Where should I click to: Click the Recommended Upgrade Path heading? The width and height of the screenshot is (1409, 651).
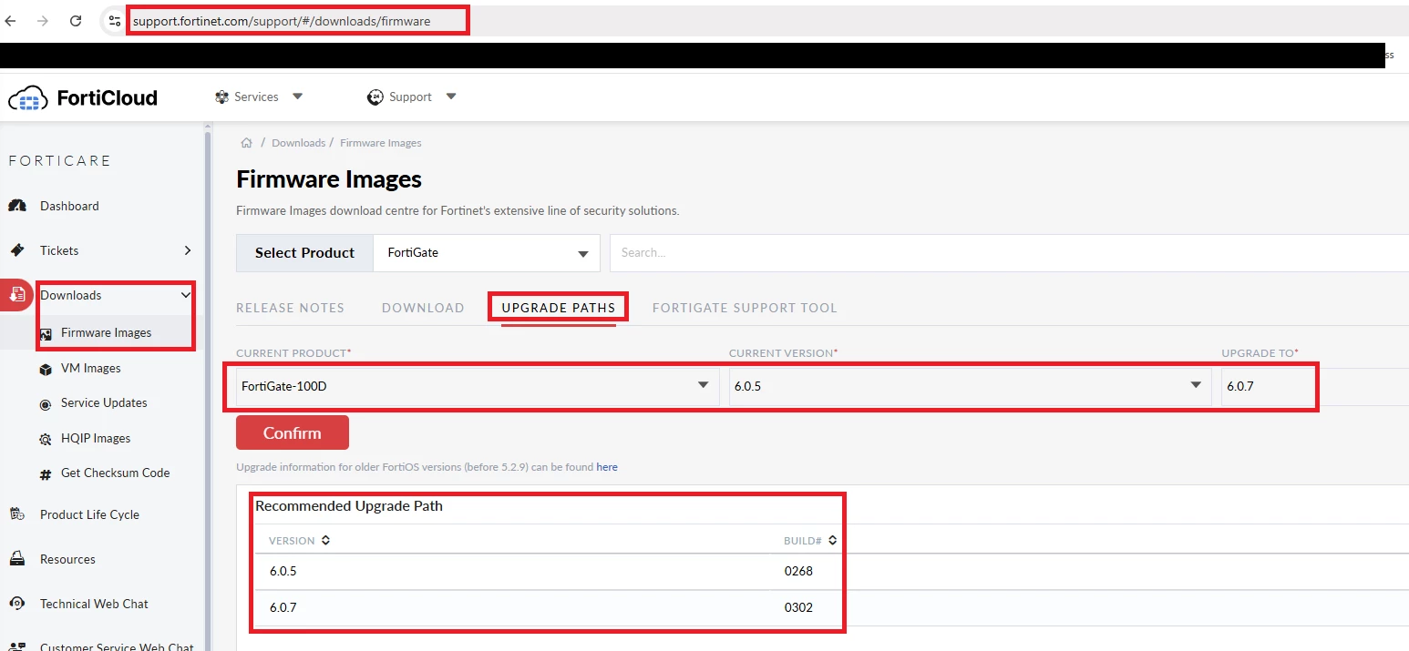click(x=349, y=506)
